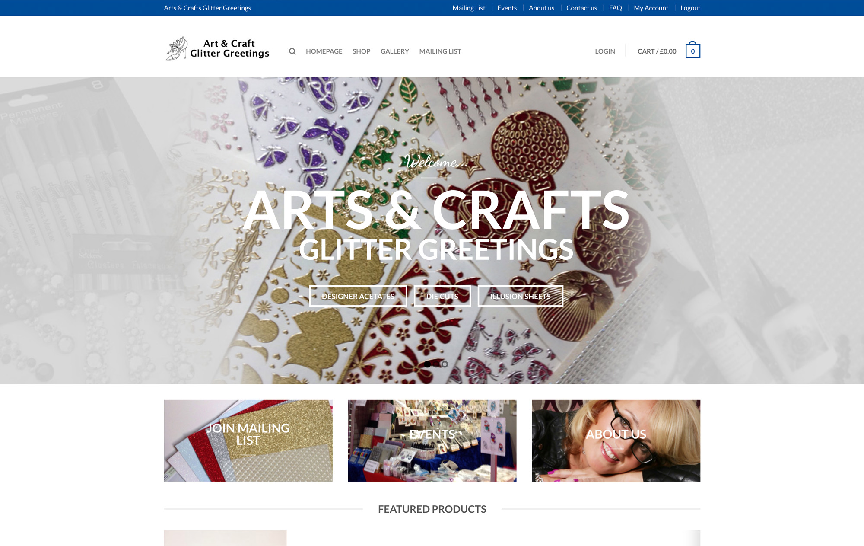The width and height of the screenshot is (864, 546).
Task: Select the second slider dot
Action: [x=436, y=364]
